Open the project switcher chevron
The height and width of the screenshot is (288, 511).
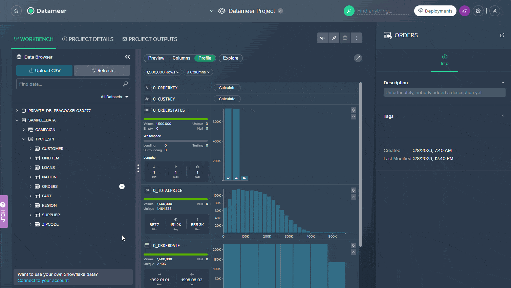point(212,11)
